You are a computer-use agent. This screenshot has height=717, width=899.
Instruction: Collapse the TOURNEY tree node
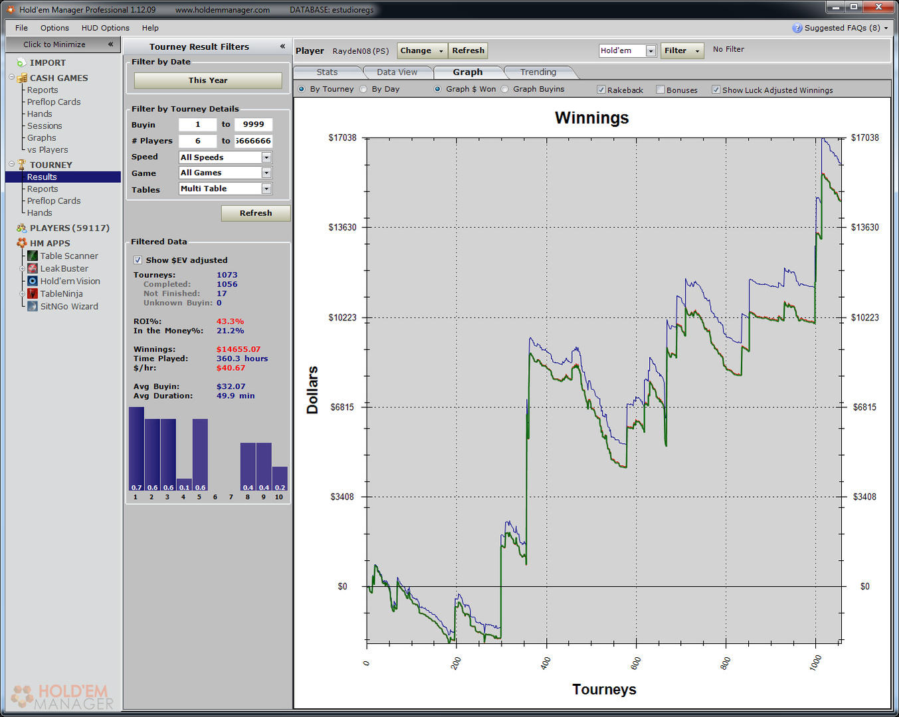pyautogui.click(x=11, y=164)
